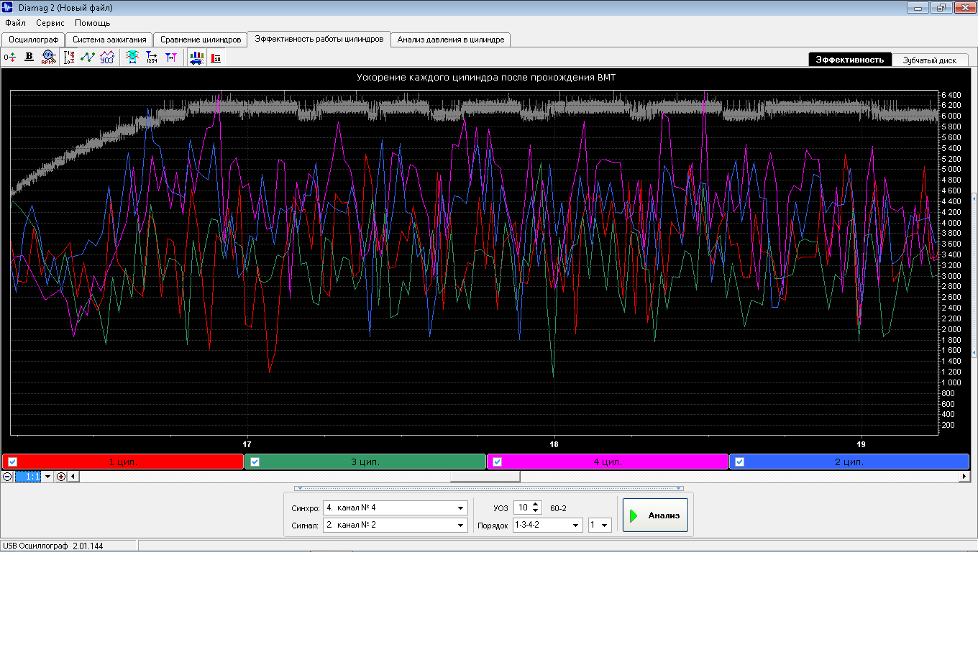The image size is (978, 647).
Task: Open the Помощь menu
Action: pos(93,23)
